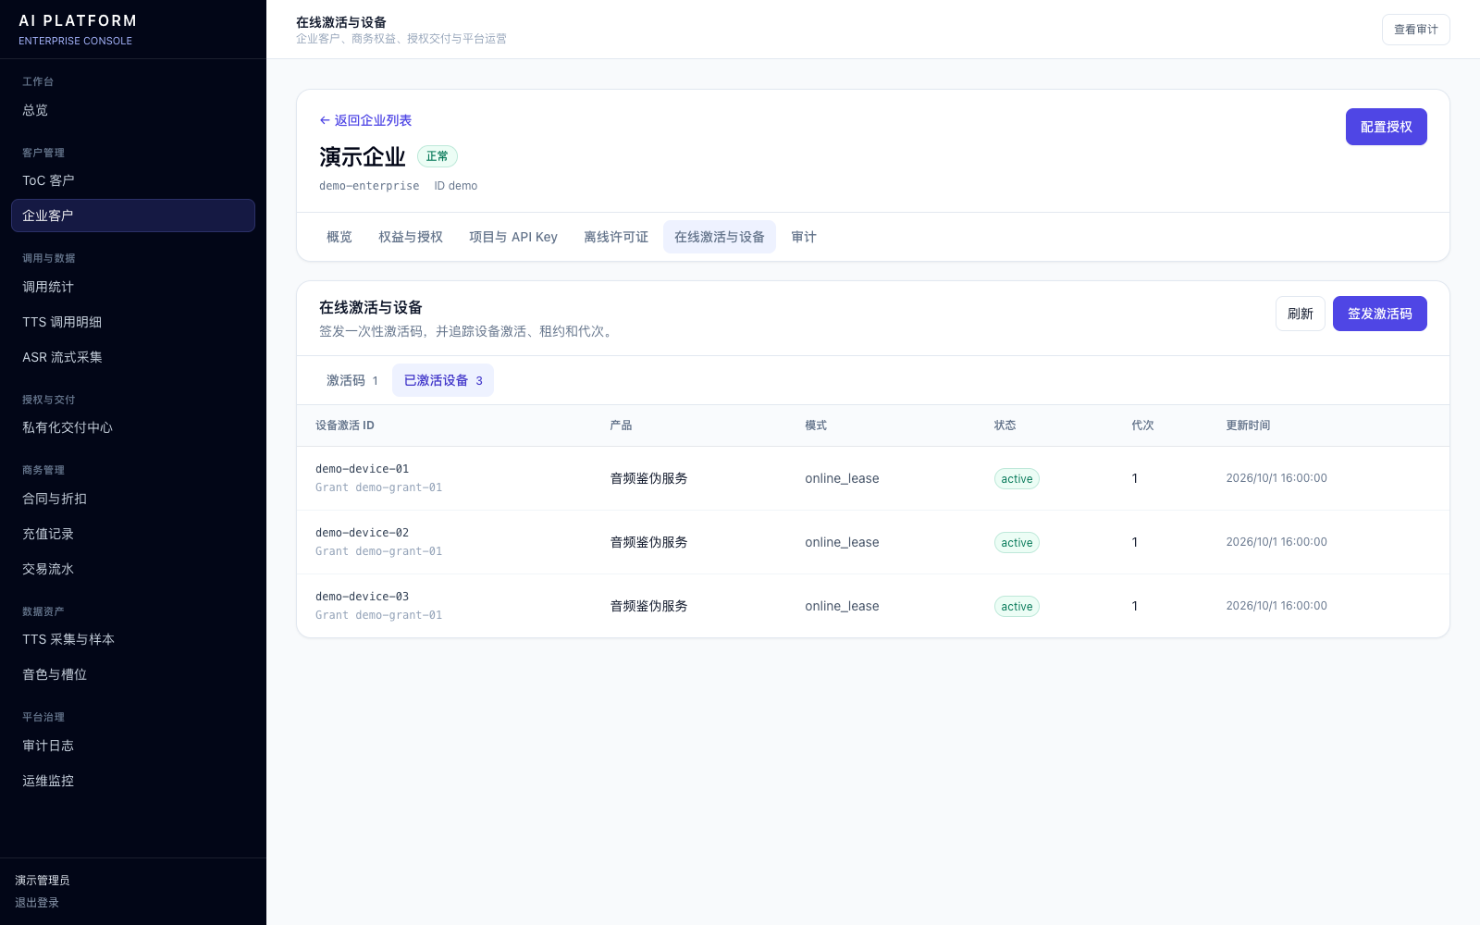Click the 状态 column header
Screen dimensions: 1480x925
tap(1005, 425)
